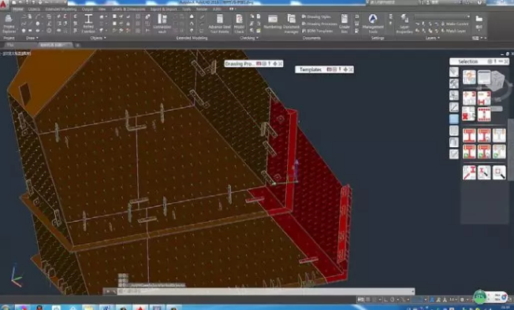Open the Document Manager

pyautogui.click(x=291, y=24)
